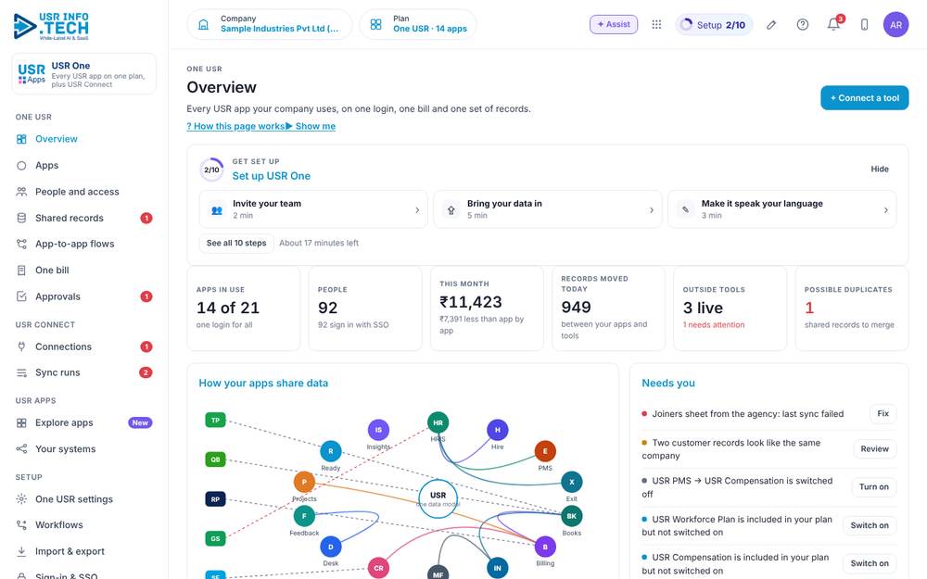Expand Make it speak your language step
This screenshot has width=927, height=579.
pyautogui.click(x=782, y=209)
